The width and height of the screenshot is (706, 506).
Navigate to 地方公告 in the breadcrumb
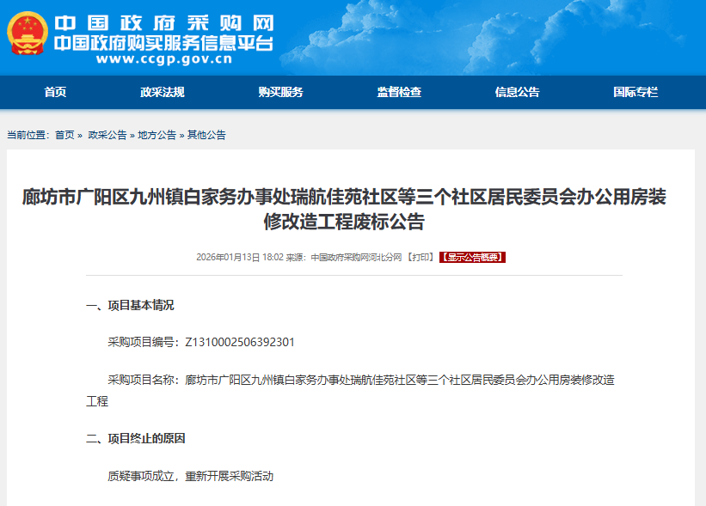tap(157, 135)
